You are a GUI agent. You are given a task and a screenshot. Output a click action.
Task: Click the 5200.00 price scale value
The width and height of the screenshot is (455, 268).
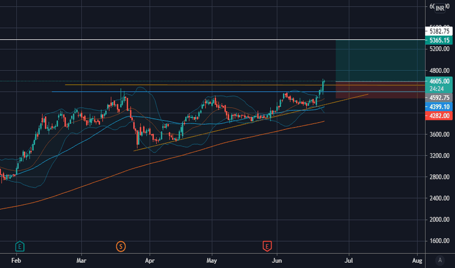(x=439, y=49)
